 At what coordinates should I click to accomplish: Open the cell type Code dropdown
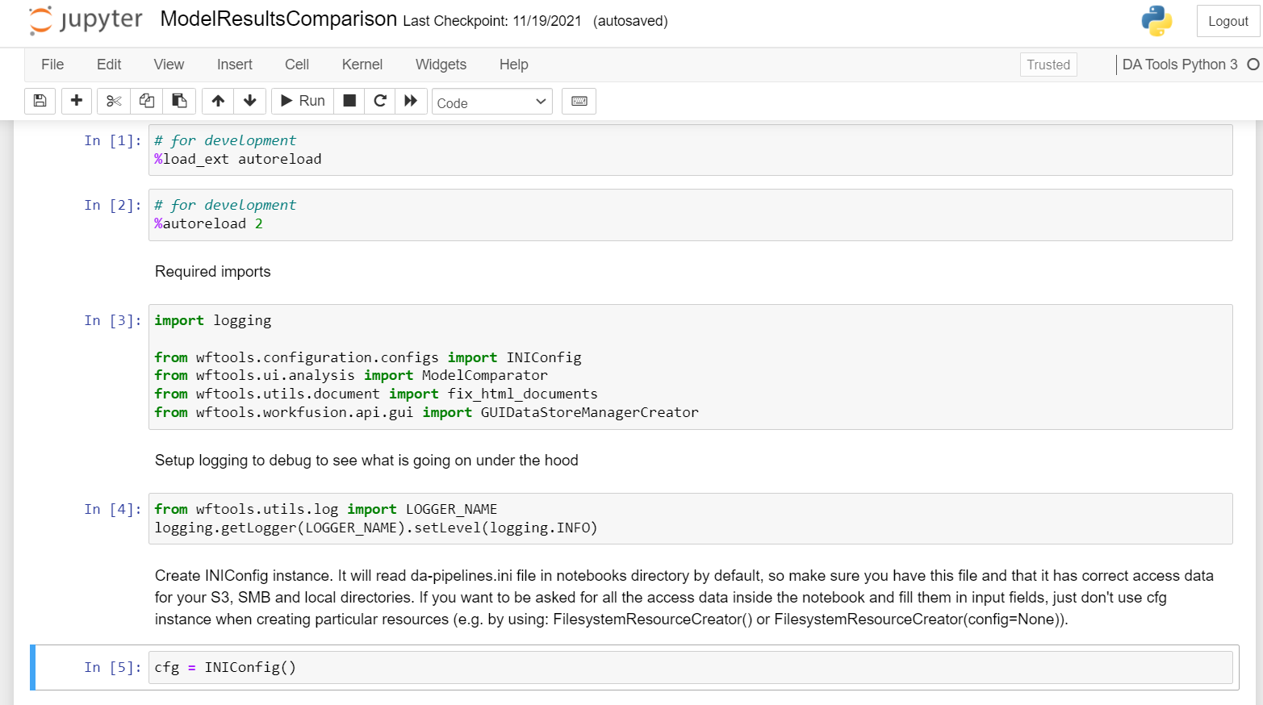(492, 102)
